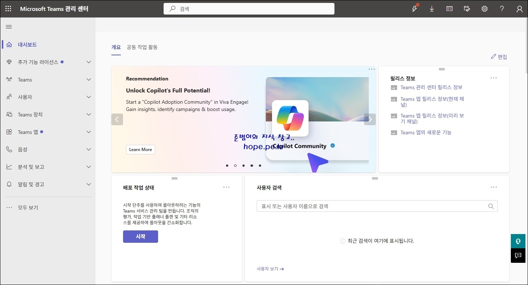Screen dimensions: 528x285
Task: Select the last carousel pagination dot
Action: click(x=260, y=166)
